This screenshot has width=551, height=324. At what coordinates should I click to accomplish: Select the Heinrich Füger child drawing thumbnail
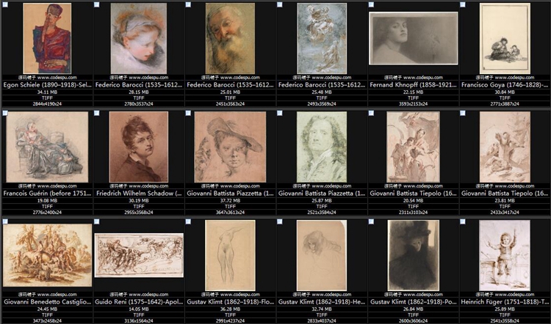(x=505, y=255)
